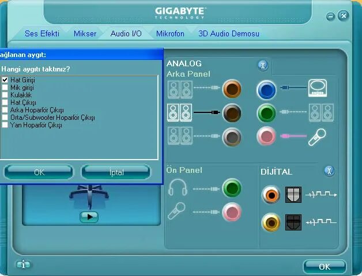The width and height of the screenshot is (362, 276).
Task: Click the main window OK button
Action: click(325, 267)
